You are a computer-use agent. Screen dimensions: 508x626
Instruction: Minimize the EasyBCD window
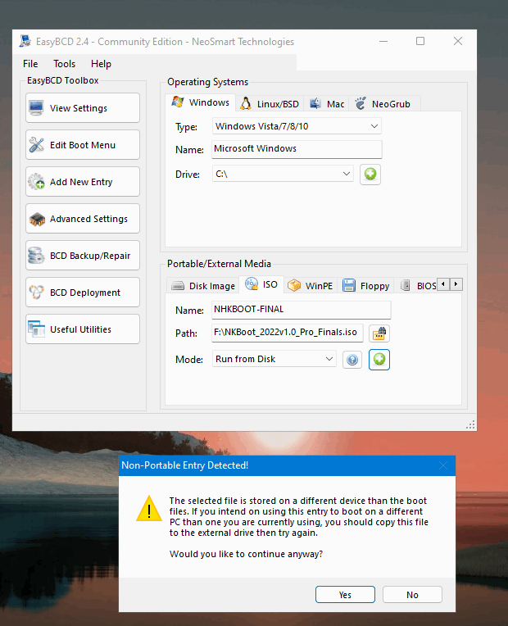point(383,41)
